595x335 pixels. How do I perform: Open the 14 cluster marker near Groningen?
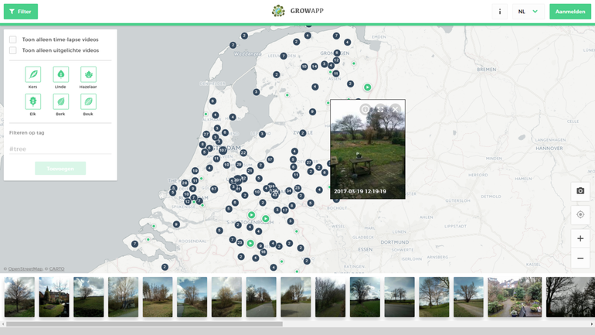tap(314, 67)
